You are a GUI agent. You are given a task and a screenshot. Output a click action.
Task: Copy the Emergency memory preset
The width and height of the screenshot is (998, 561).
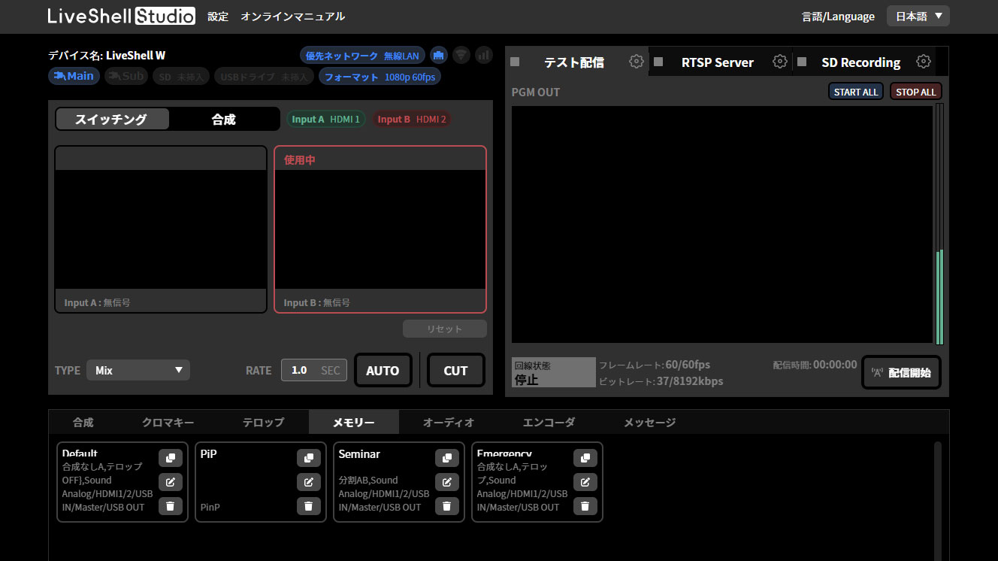coord(585,458)
